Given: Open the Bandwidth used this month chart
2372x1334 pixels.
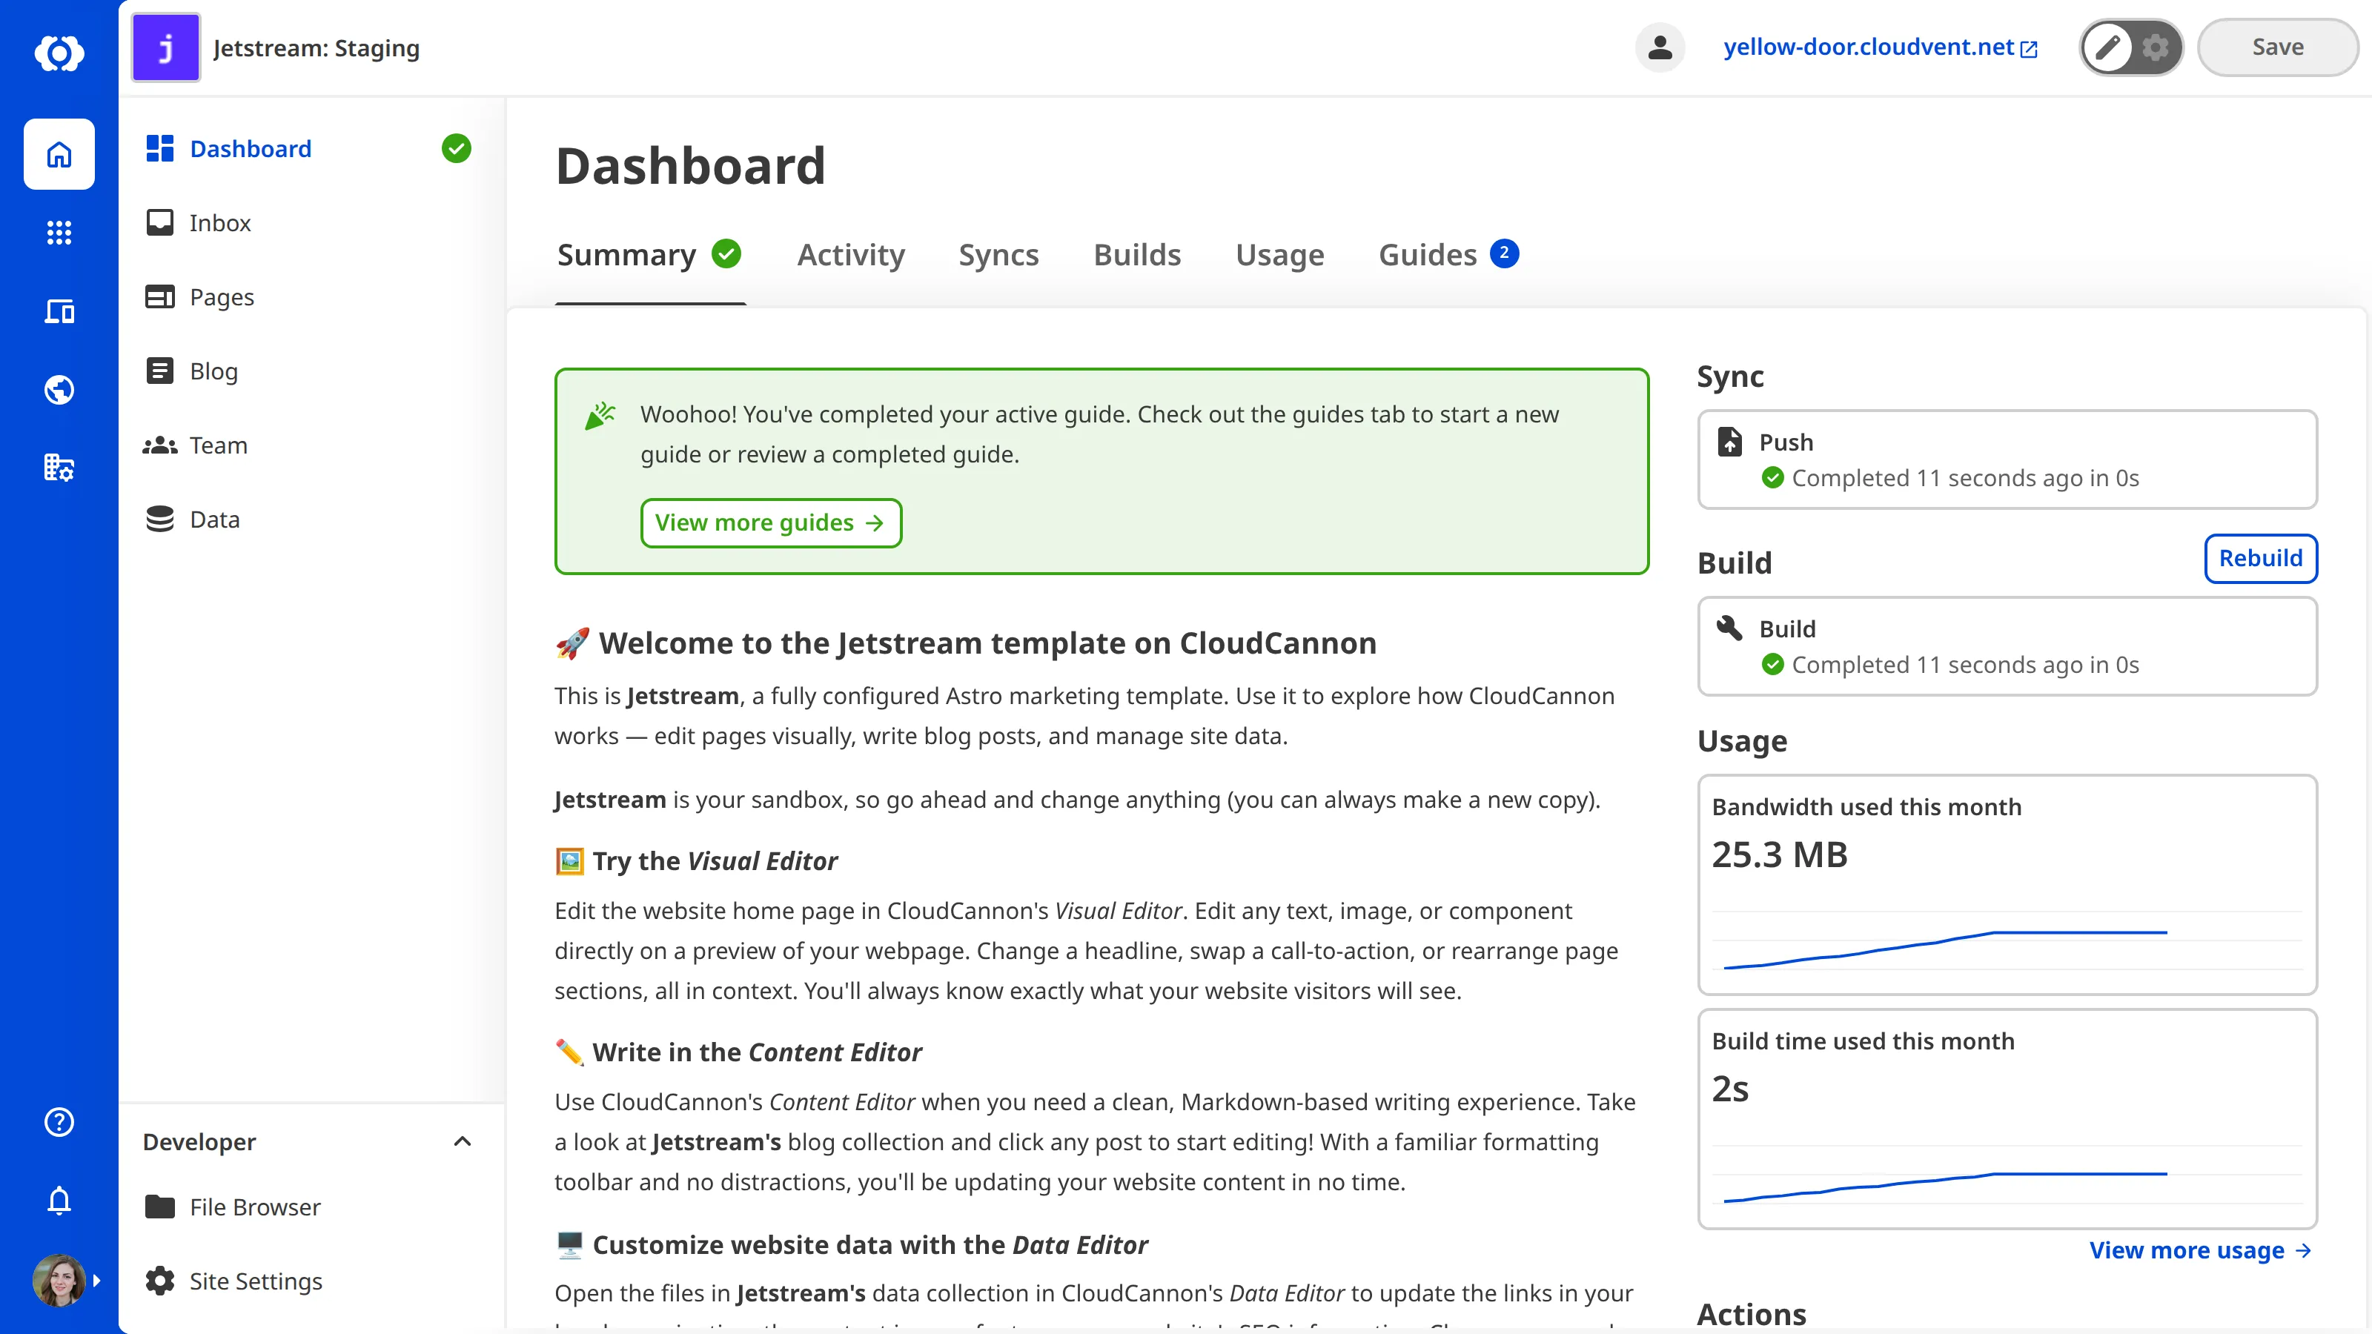Looking at the screenshot, I should [x=2007, y=885].
